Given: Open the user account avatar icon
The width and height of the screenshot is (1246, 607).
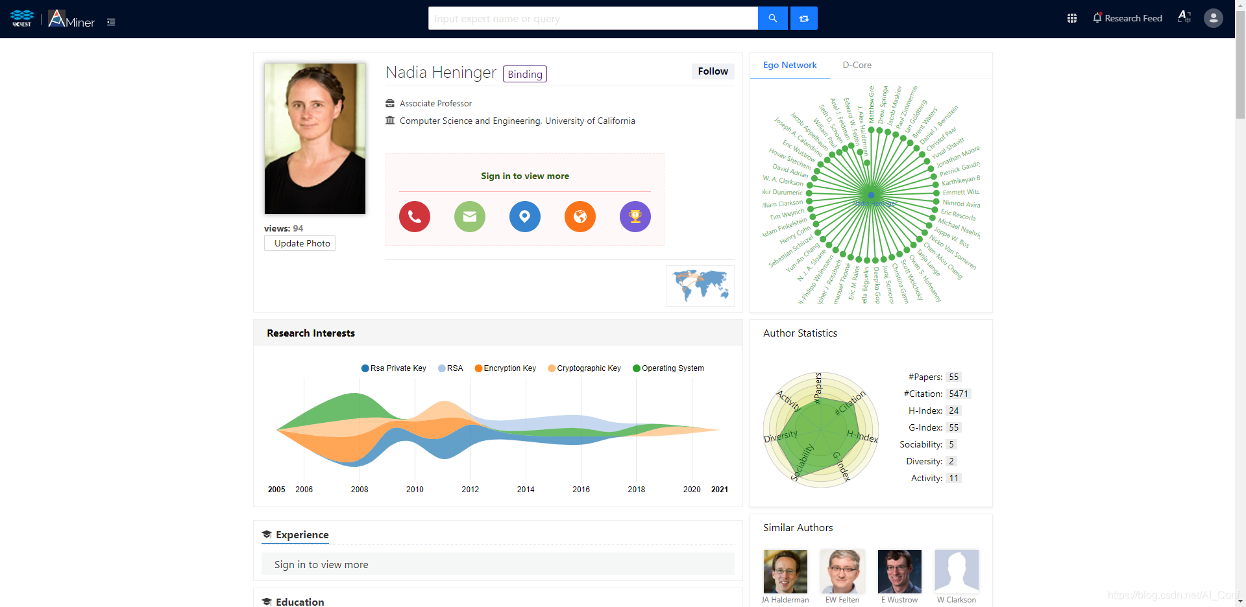Looking at the screenshot, I should tap(1213, 18).
